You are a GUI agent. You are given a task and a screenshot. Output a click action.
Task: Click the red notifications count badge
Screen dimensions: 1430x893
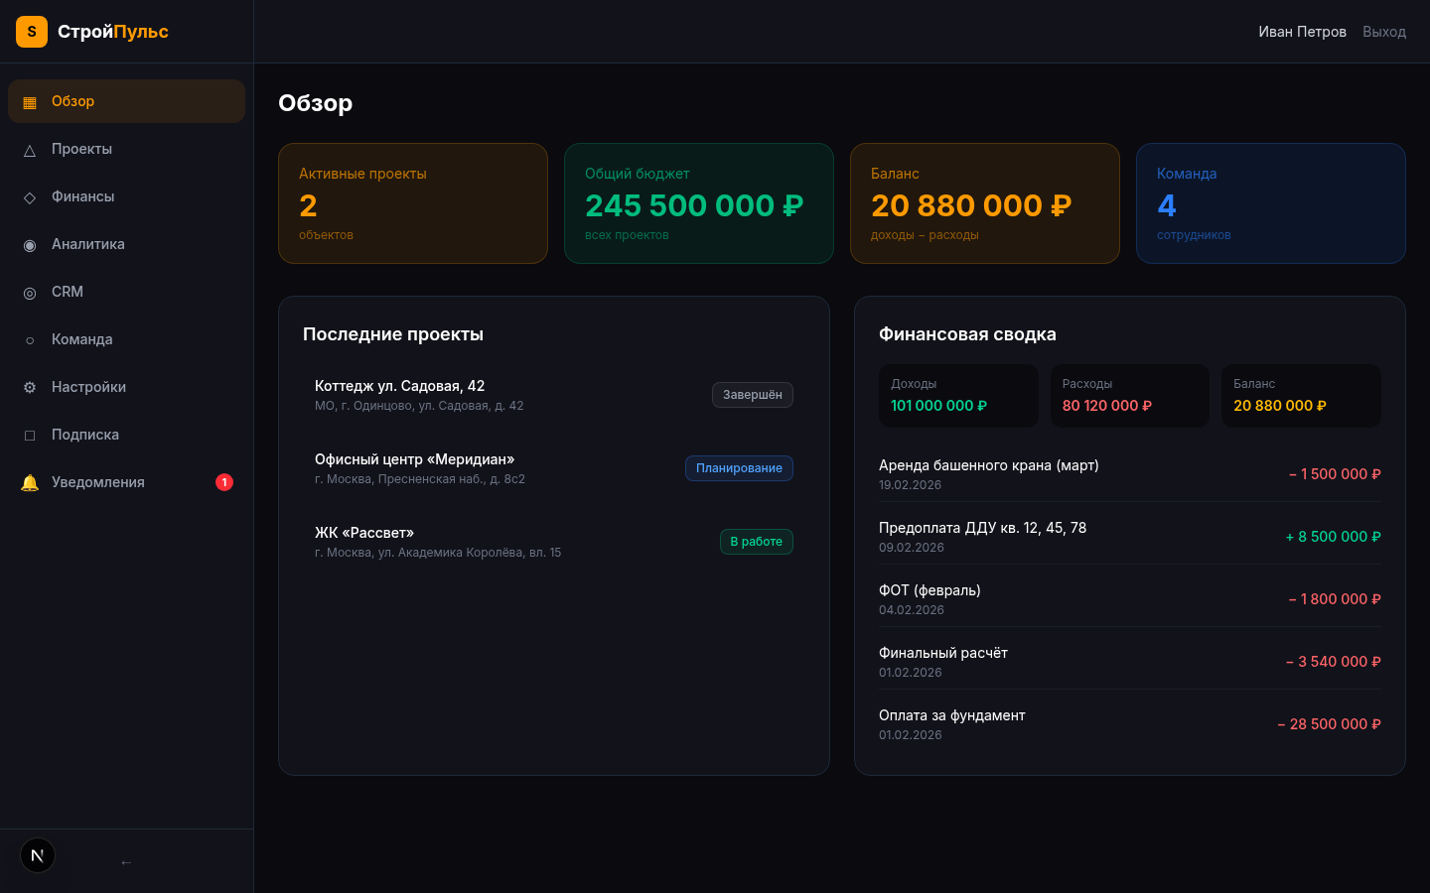point(224,482)
